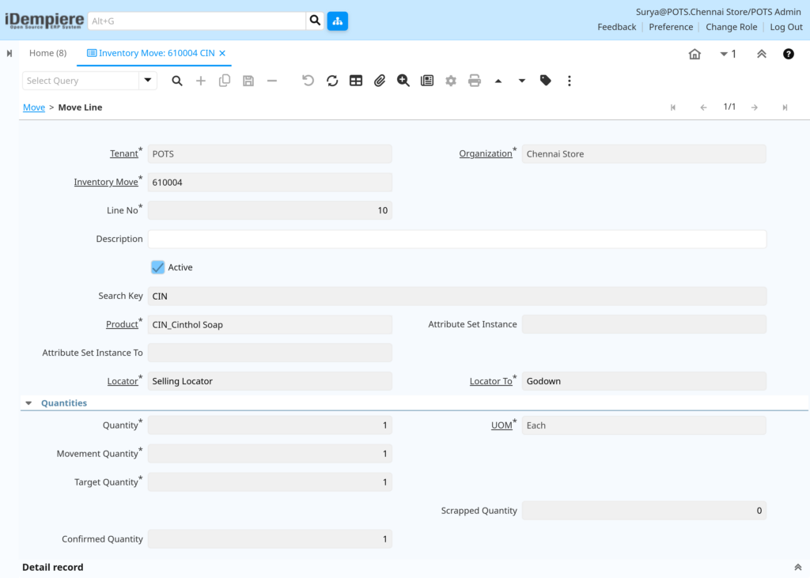Screen dimensions: 810x578
Task: Create a new record with plus icon
Action: pos(200,81)
